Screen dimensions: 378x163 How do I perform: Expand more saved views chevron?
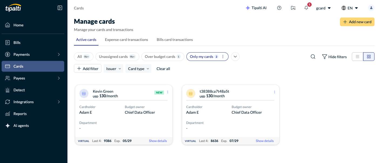(235, 57)
